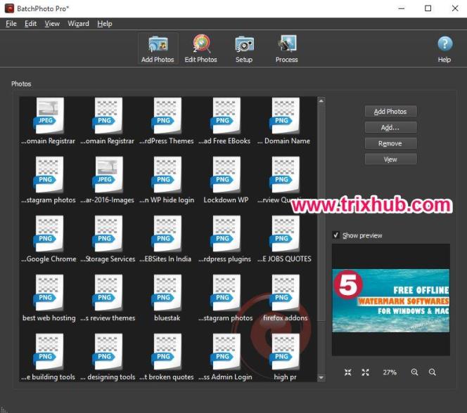Select the '...ar-2016-Images' JPEG file
Viewport: 467px width, 413px height.
tap(108, 181)
